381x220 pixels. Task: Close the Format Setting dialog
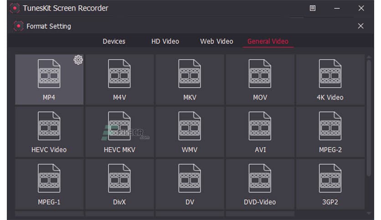[360, 26]
